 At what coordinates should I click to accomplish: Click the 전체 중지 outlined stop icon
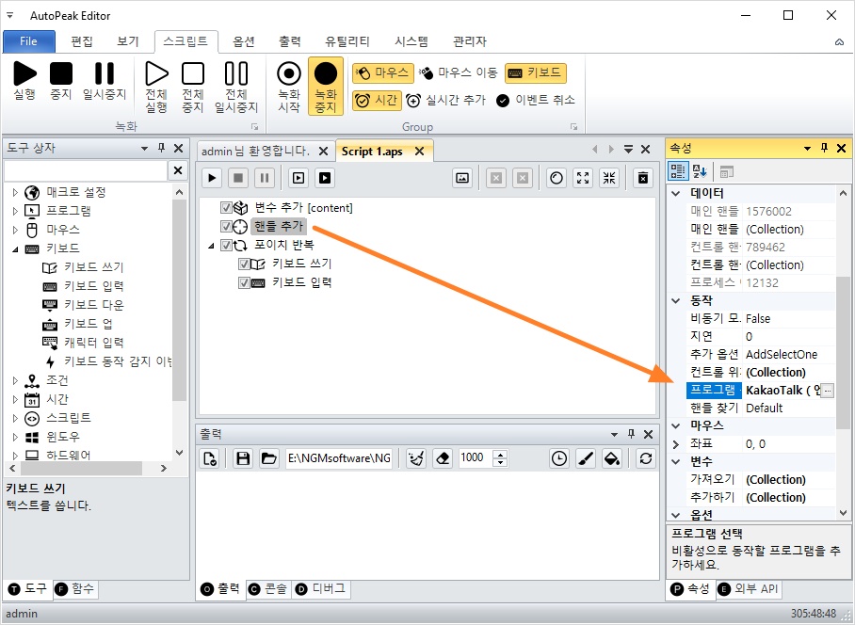[192, 73]
